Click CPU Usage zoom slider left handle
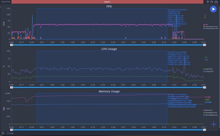 click(x=12, y=87)
